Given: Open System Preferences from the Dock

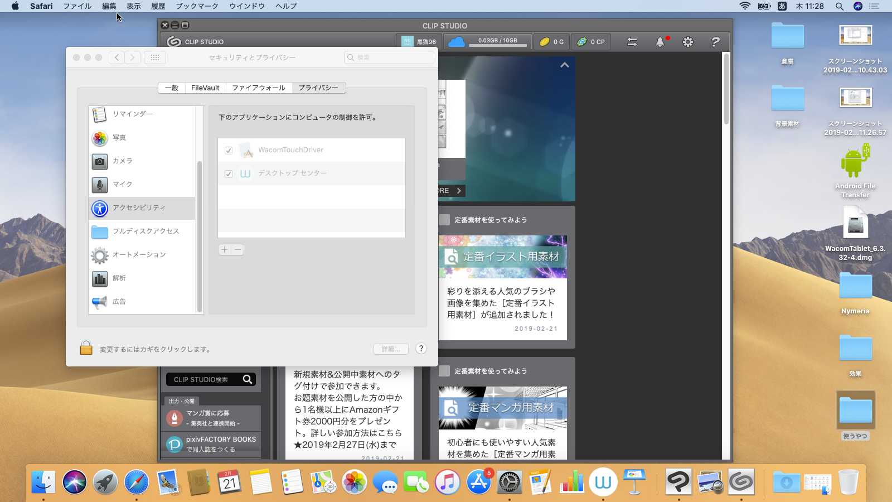Looking at the screenshot, I should tap(509, 481).
